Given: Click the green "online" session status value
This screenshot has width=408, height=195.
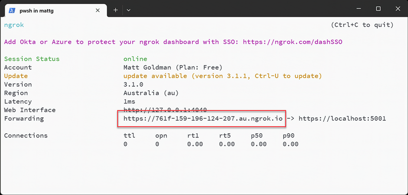Looking at the screenshot, I should point(136,59).
